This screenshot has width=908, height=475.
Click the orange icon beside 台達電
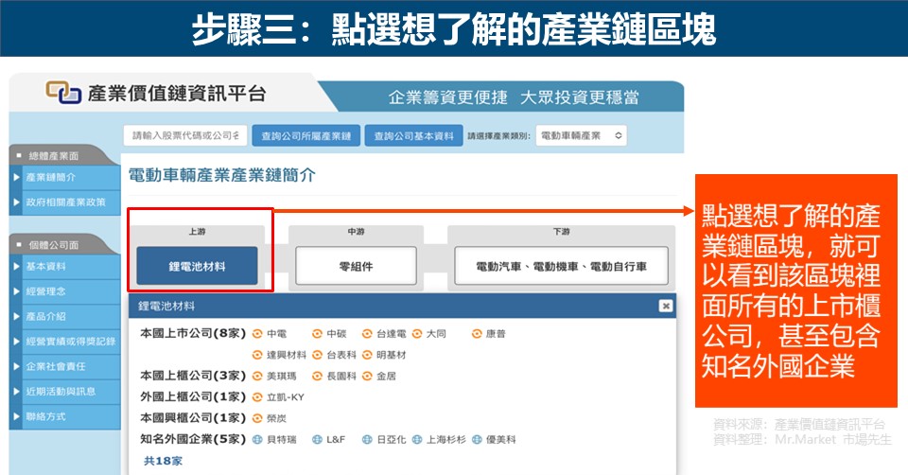367,334
